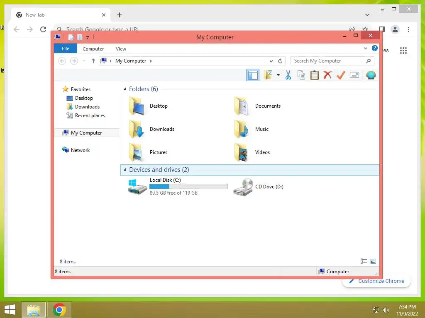The image size is (425, 318).
Task: Open a new tab in Chrome
Action: tap(120, 15)
